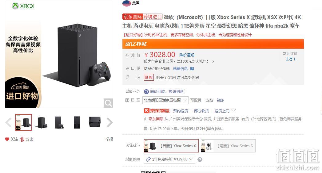Select the 【日版】Xbox Series X option
Image resolution: width=322 pixels, height=173 pixels.
point(171,146)
